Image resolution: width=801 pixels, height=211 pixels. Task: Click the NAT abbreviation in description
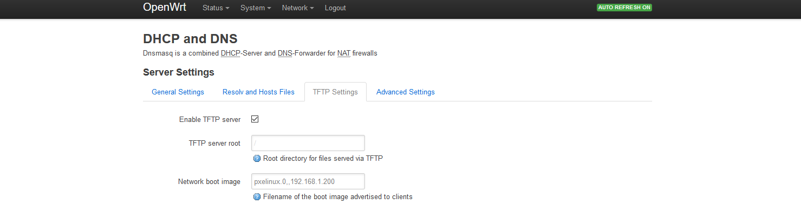click(x=344, y=53)
